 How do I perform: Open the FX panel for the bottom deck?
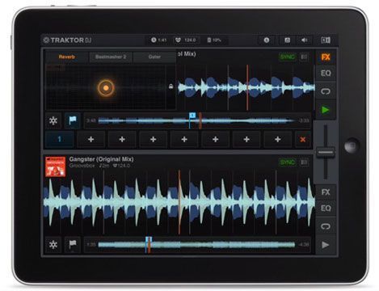coord(326,192)
